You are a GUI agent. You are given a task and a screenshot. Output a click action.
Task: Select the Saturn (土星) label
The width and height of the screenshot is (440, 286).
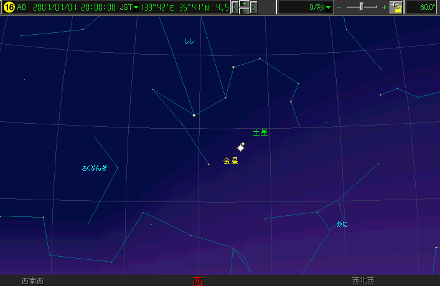(x=260, y=132)
